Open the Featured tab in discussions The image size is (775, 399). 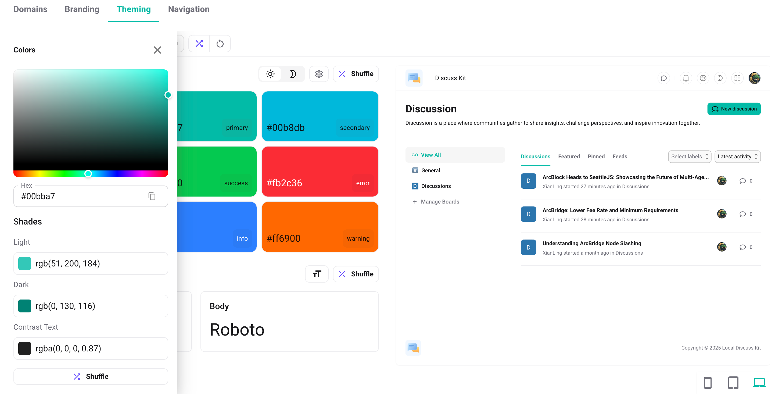(569, 156)
